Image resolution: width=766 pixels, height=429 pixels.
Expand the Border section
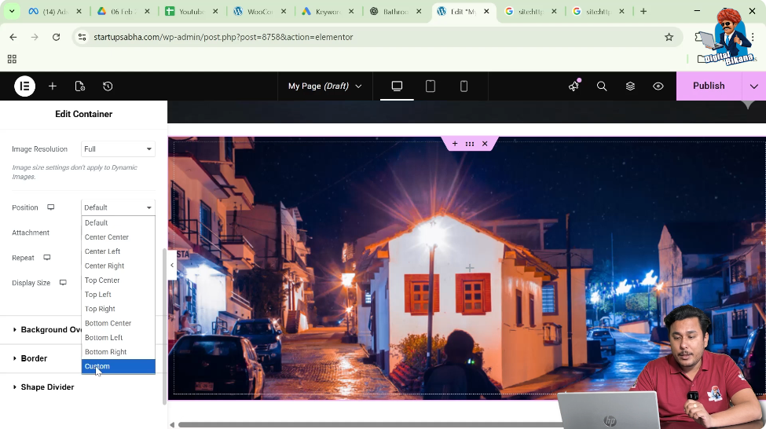tap(34, 358)
